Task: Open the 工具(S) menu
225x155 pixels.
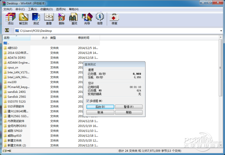Action: [x=32, y=9]
